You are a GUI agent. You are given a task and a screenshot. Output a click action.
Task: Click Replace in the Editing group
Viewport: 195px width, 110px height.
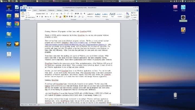coord(134,15)
